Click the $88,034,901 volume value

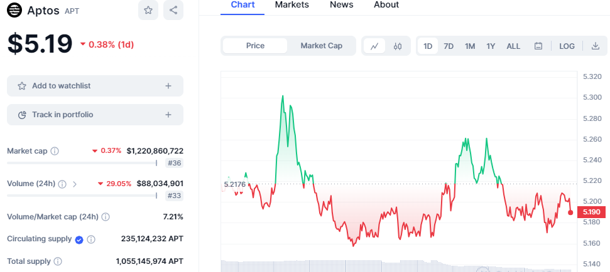point(160,184)
